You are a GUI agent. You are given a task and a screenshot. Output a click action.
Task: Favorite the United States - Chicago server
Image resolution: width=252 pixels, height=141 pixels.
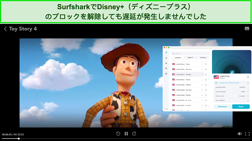[x=206, y=74]
